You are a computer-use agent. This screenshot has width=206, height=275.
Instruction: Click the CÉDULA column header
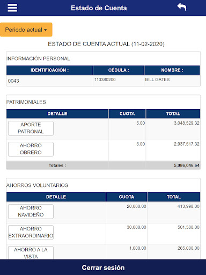pos(119,70)
